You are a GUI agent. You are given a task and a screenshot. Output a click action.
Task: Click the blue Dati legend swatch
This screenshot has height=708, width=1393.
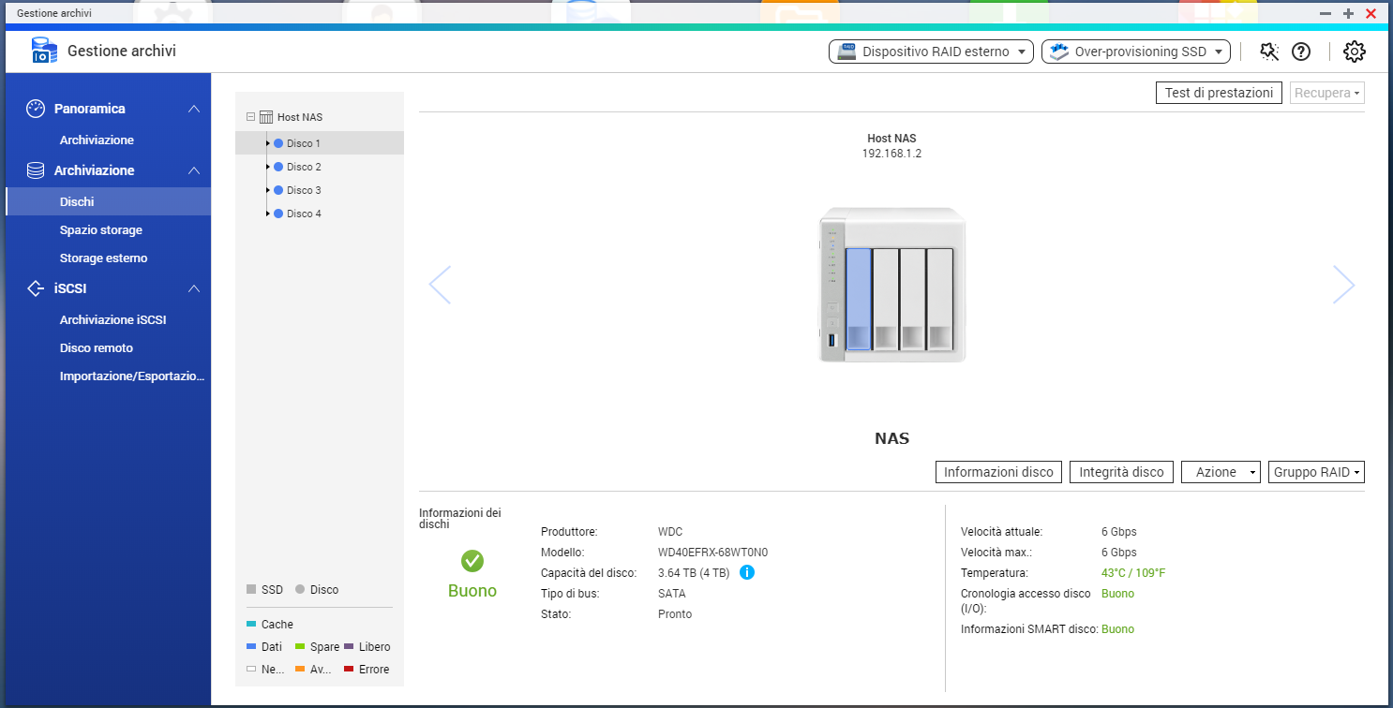(x=251, y=647)
